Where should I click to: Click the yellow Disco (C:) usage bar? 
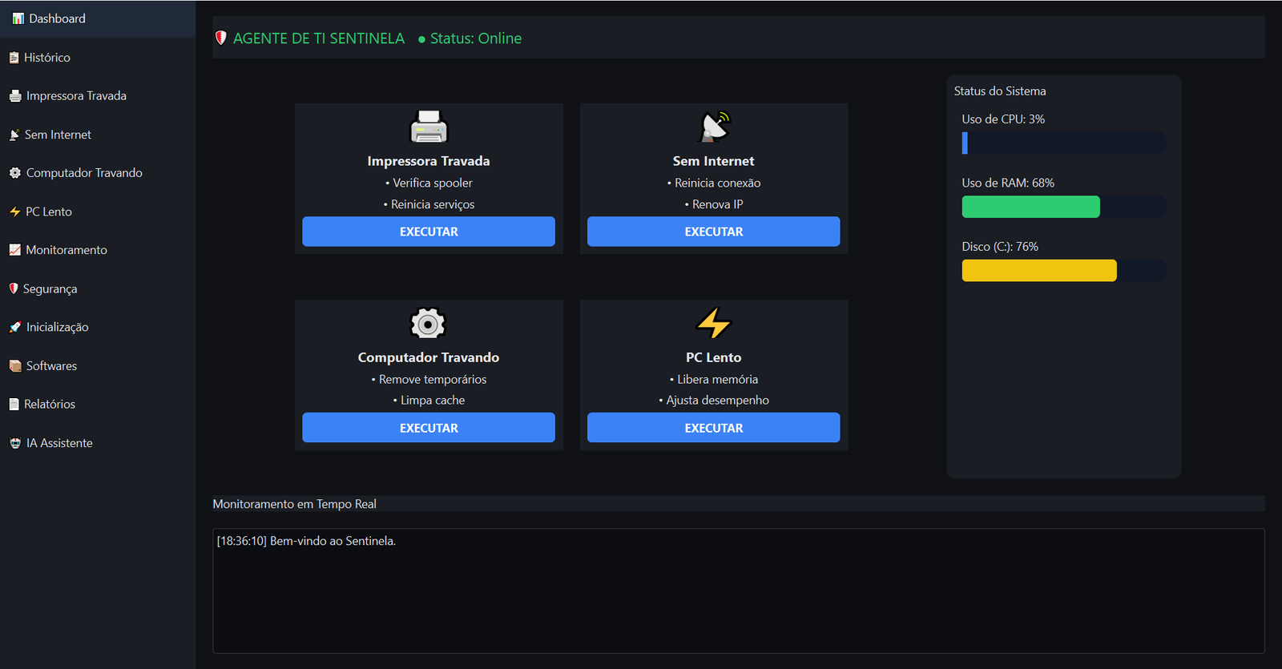[x=1039, y=270]
